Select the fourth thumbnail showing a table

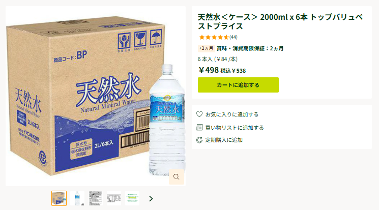[114, 198]
